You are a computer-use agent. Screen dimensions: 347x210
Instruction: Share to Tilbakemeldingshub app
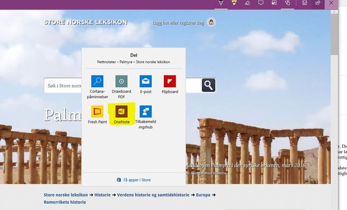click(x=146, y=118)
